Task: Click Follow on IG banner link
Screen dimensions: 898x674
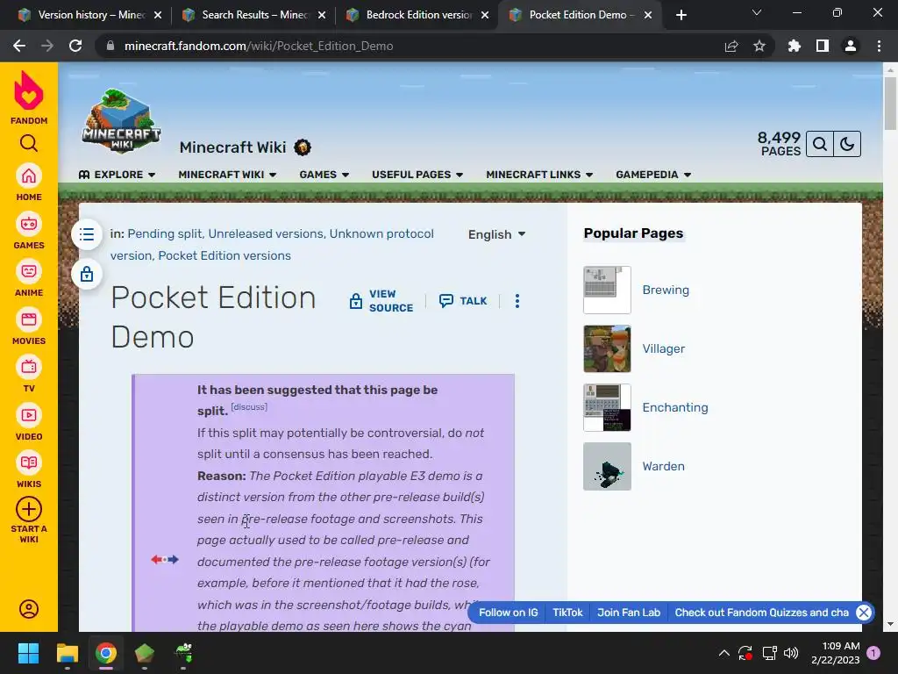Action: click(508, 613)
